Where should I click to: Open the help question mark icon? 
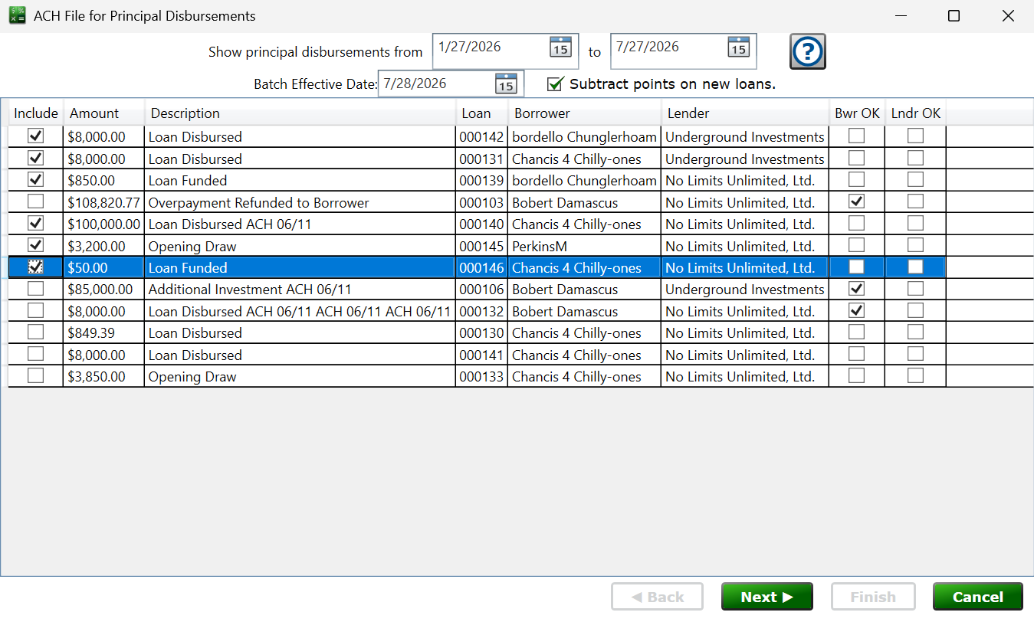[808, 52]
